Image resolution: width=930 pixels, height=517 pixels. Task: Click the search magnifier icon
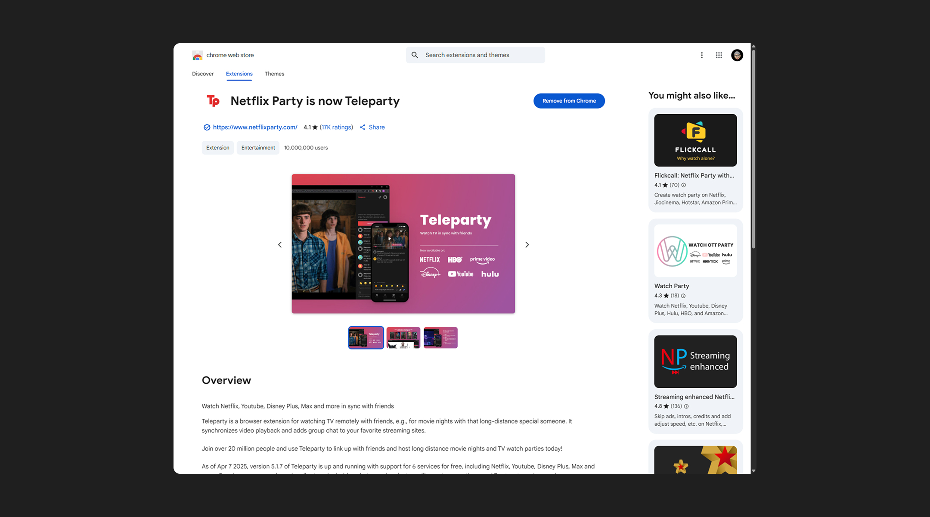pyautogui.click(x=415, y=55)
